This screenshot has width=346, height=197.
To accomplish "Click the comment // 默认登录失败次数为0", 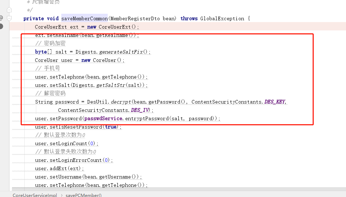I will click(x=66, y=152).
